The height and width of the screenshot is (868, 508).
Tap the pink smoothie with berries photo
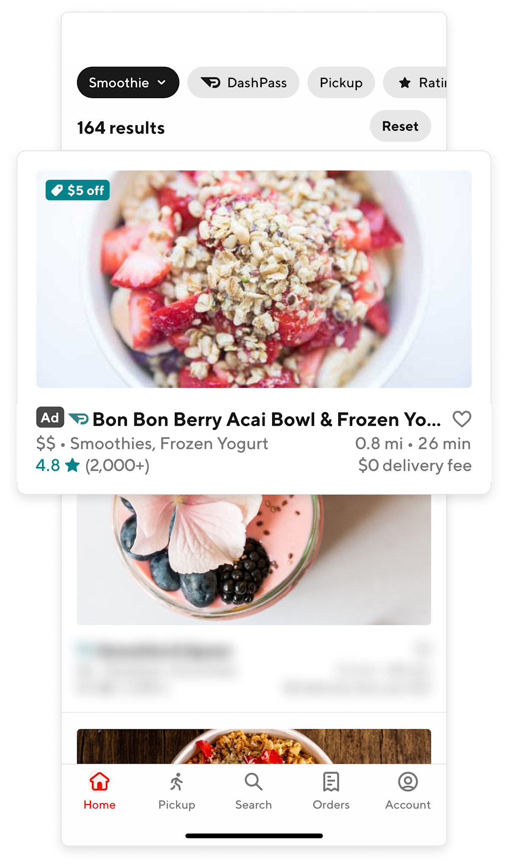tap(254, 560)
